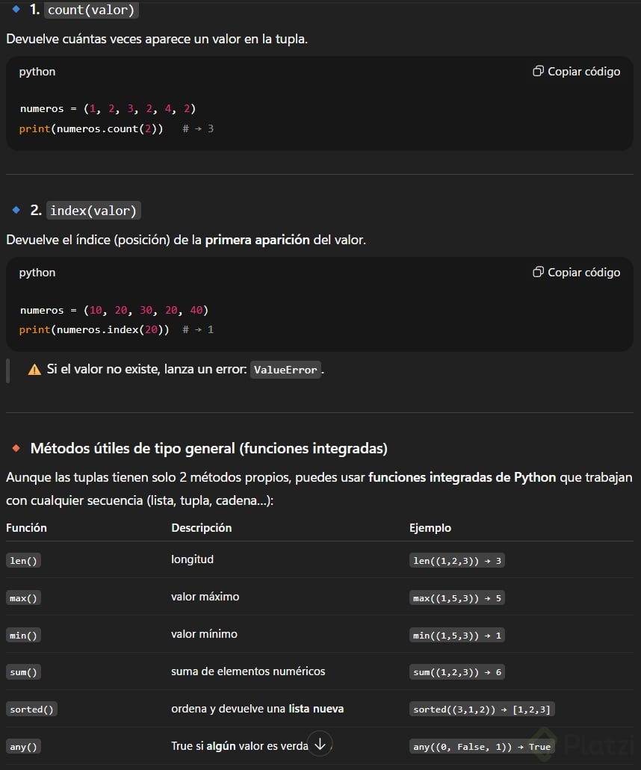Screen dimensions: 641x770
Task: Click the min() function cell
Action: (24, 636)
